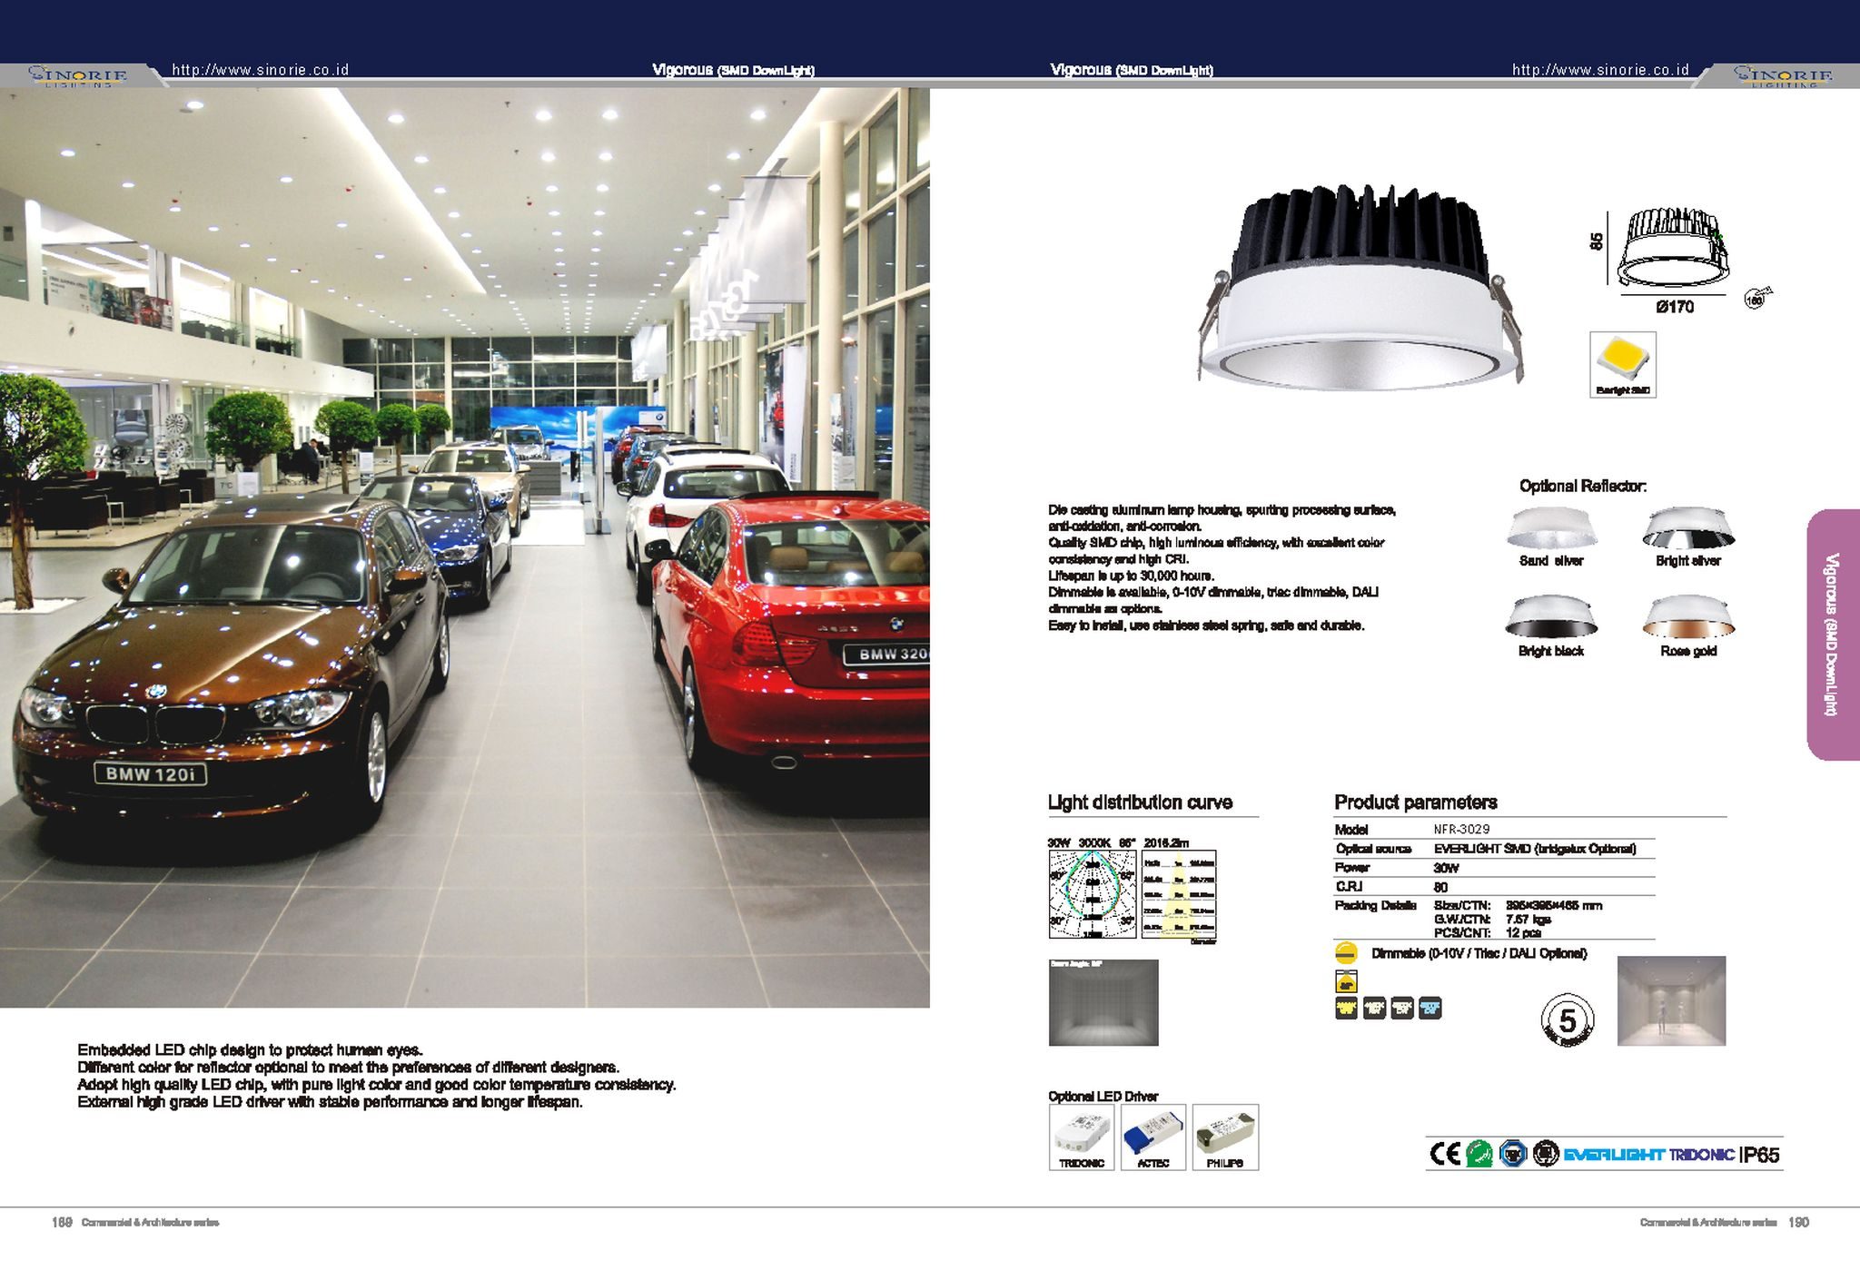Click the purple Vigorous SMD DownLight side tab
The width and height of the screenshot is (1860, 1270).
point(1832,635)
